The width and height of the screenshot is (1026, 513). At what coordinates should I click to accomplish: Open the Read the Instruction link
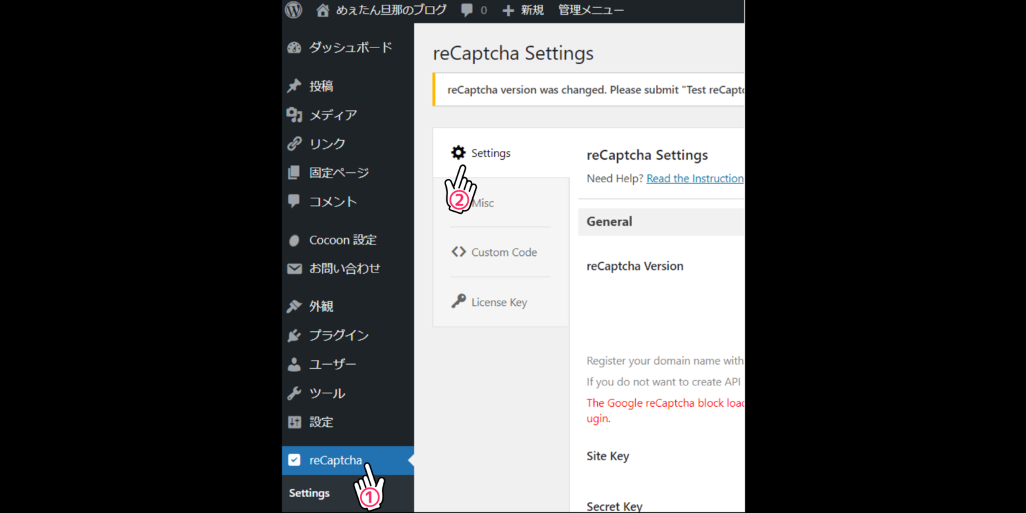click(695, 178)
